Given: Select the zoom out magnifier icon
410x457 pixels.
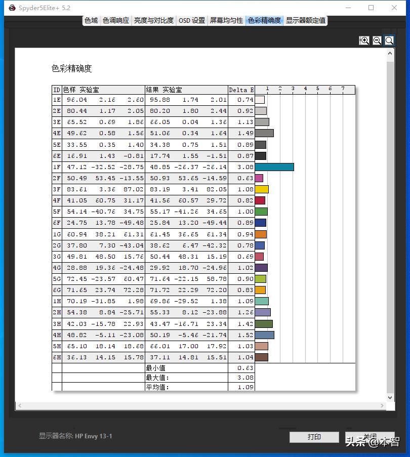Looking at the screenshot, I should pyautogui.click(x=377, y=40).
